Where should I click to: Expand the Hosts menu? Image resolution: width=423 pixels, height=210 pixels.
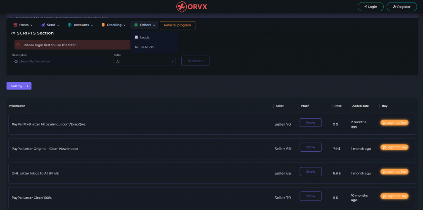click(x=23, y=25)
